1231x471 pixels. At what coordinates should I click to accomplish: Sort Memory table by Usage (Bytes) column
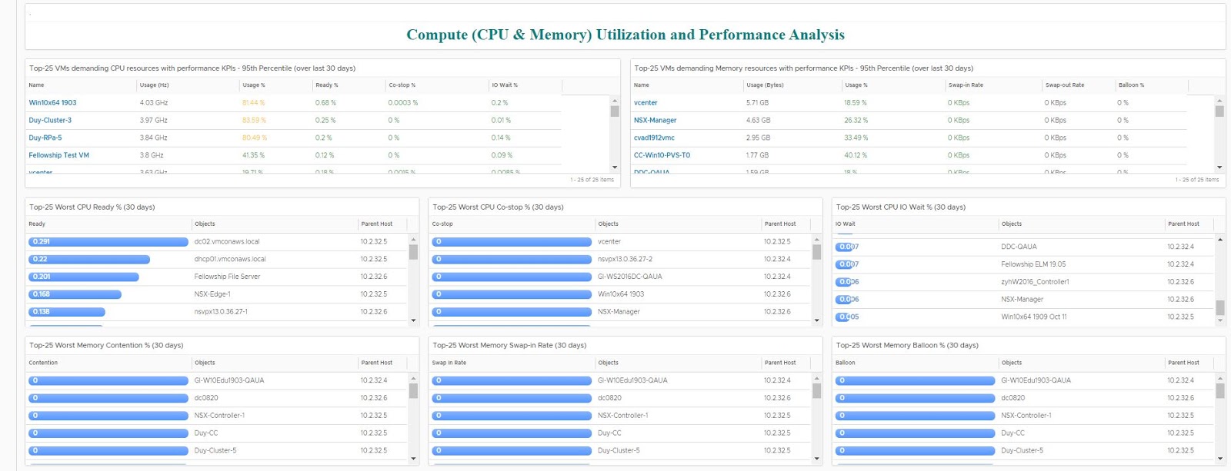click(x=765, y=85)
